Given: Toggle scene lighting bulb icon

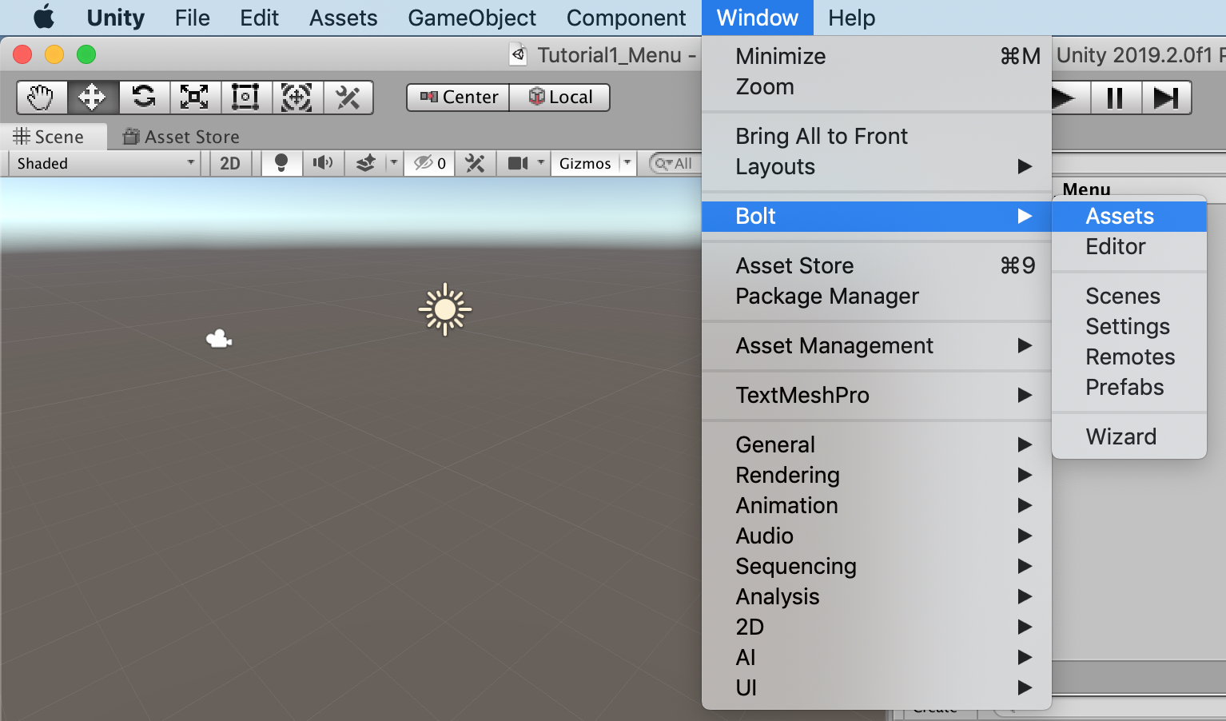Looking at the screenshot, I should tap(281, 163).
